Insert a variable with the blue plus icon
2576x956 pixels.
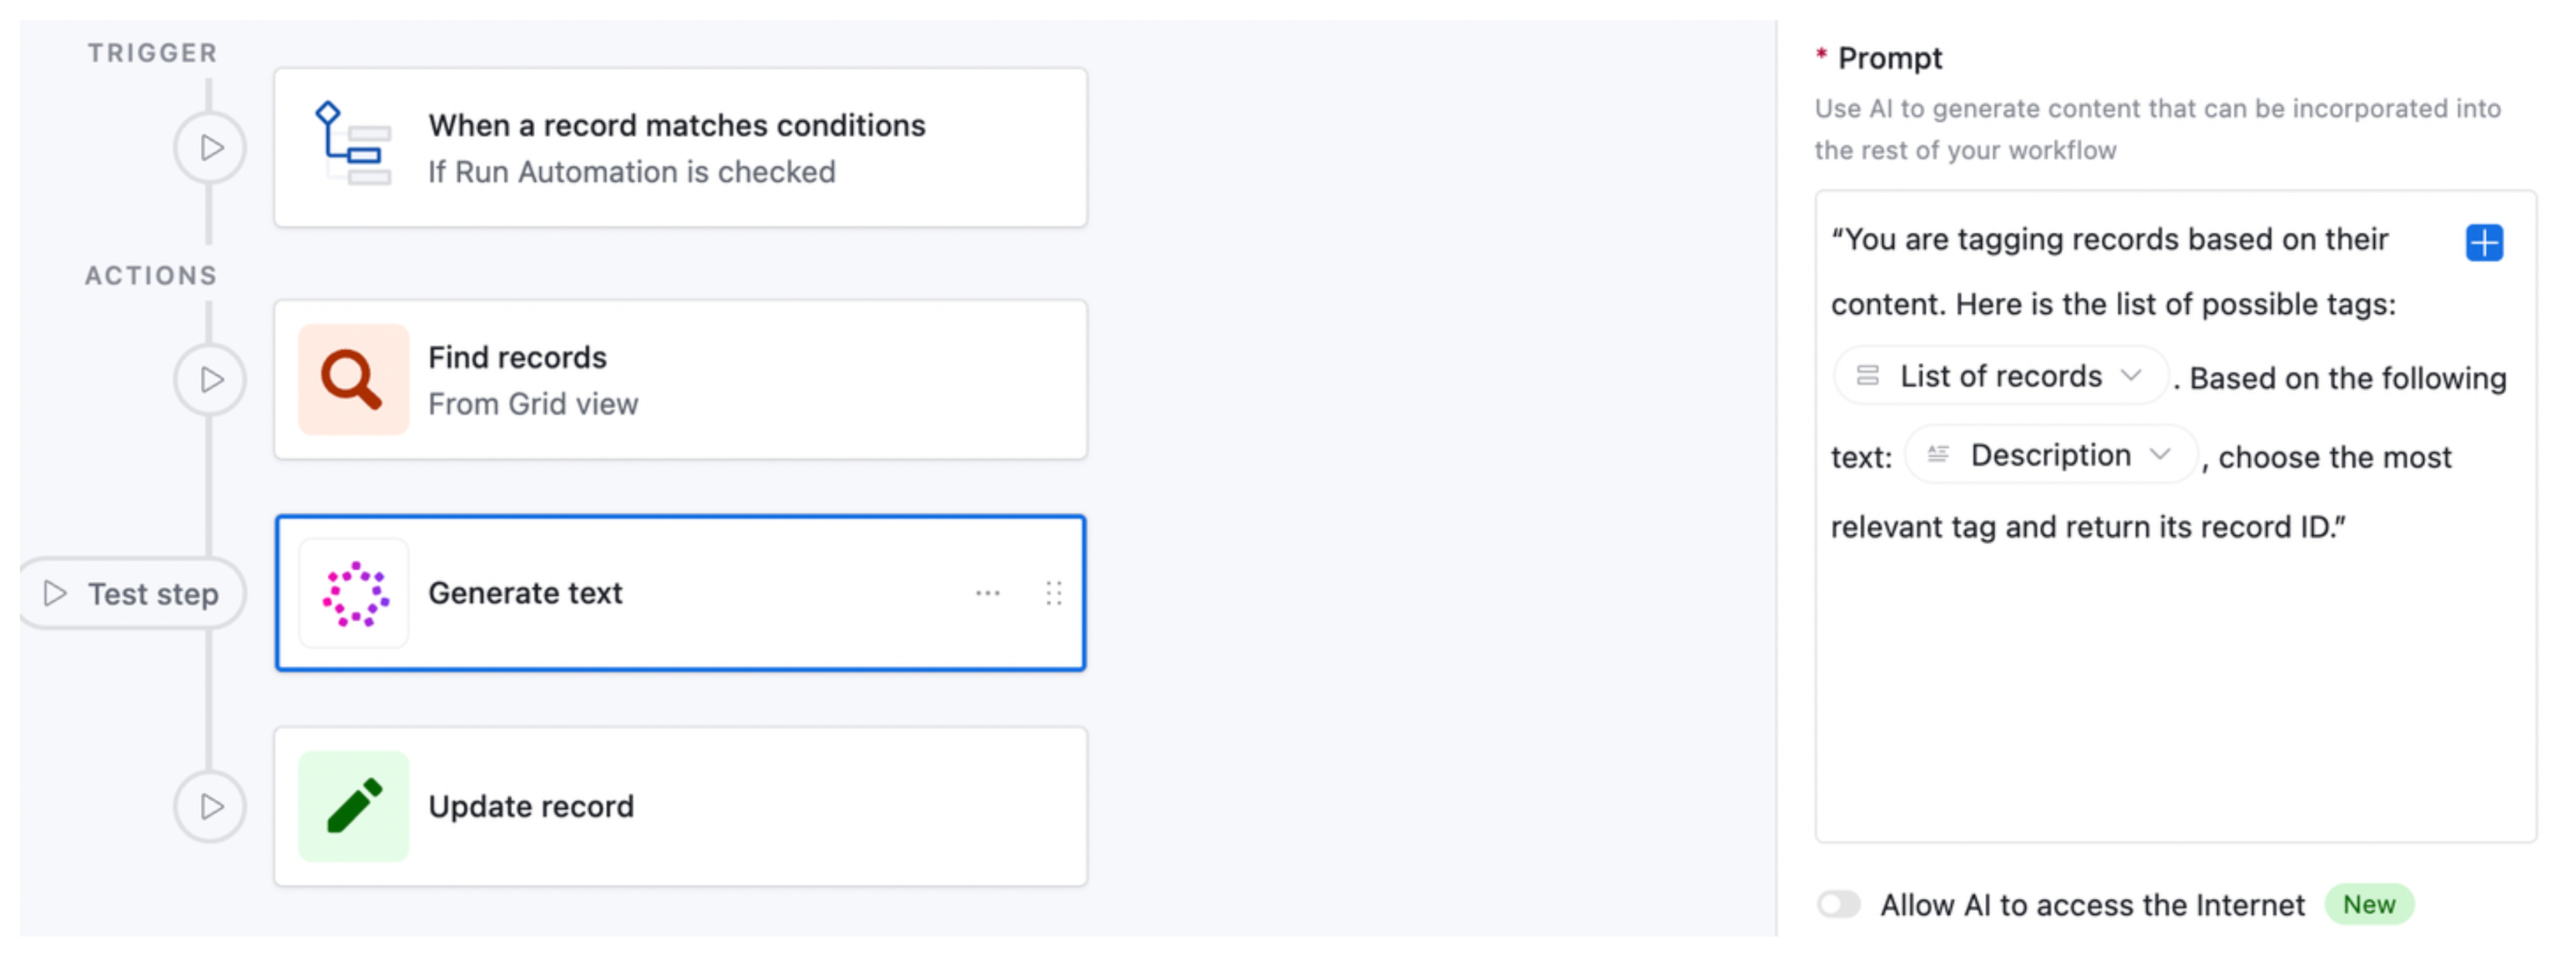(x=2486, y=242)
